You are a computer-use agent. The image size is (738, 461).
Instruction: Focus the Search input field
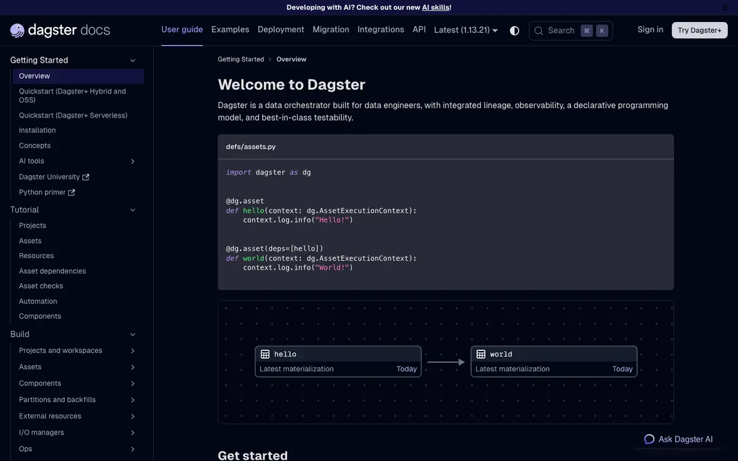[x=571, y=31]
